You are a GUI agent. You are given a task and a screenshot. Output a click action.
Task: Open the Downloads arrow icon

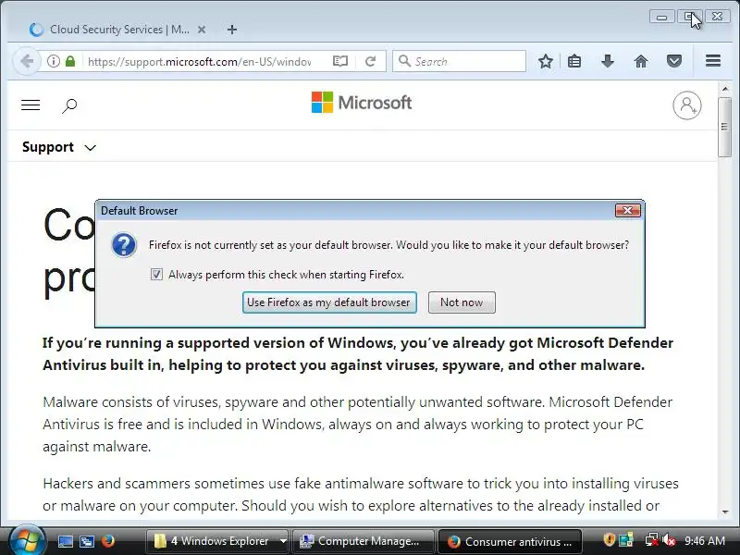click(x=608, y=61)
